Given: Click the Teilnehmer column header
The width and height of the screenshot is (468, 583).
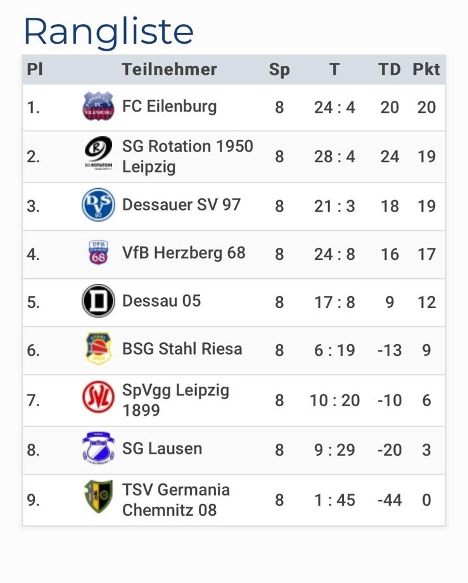Looking at the screenshot, I should point(169,69).
